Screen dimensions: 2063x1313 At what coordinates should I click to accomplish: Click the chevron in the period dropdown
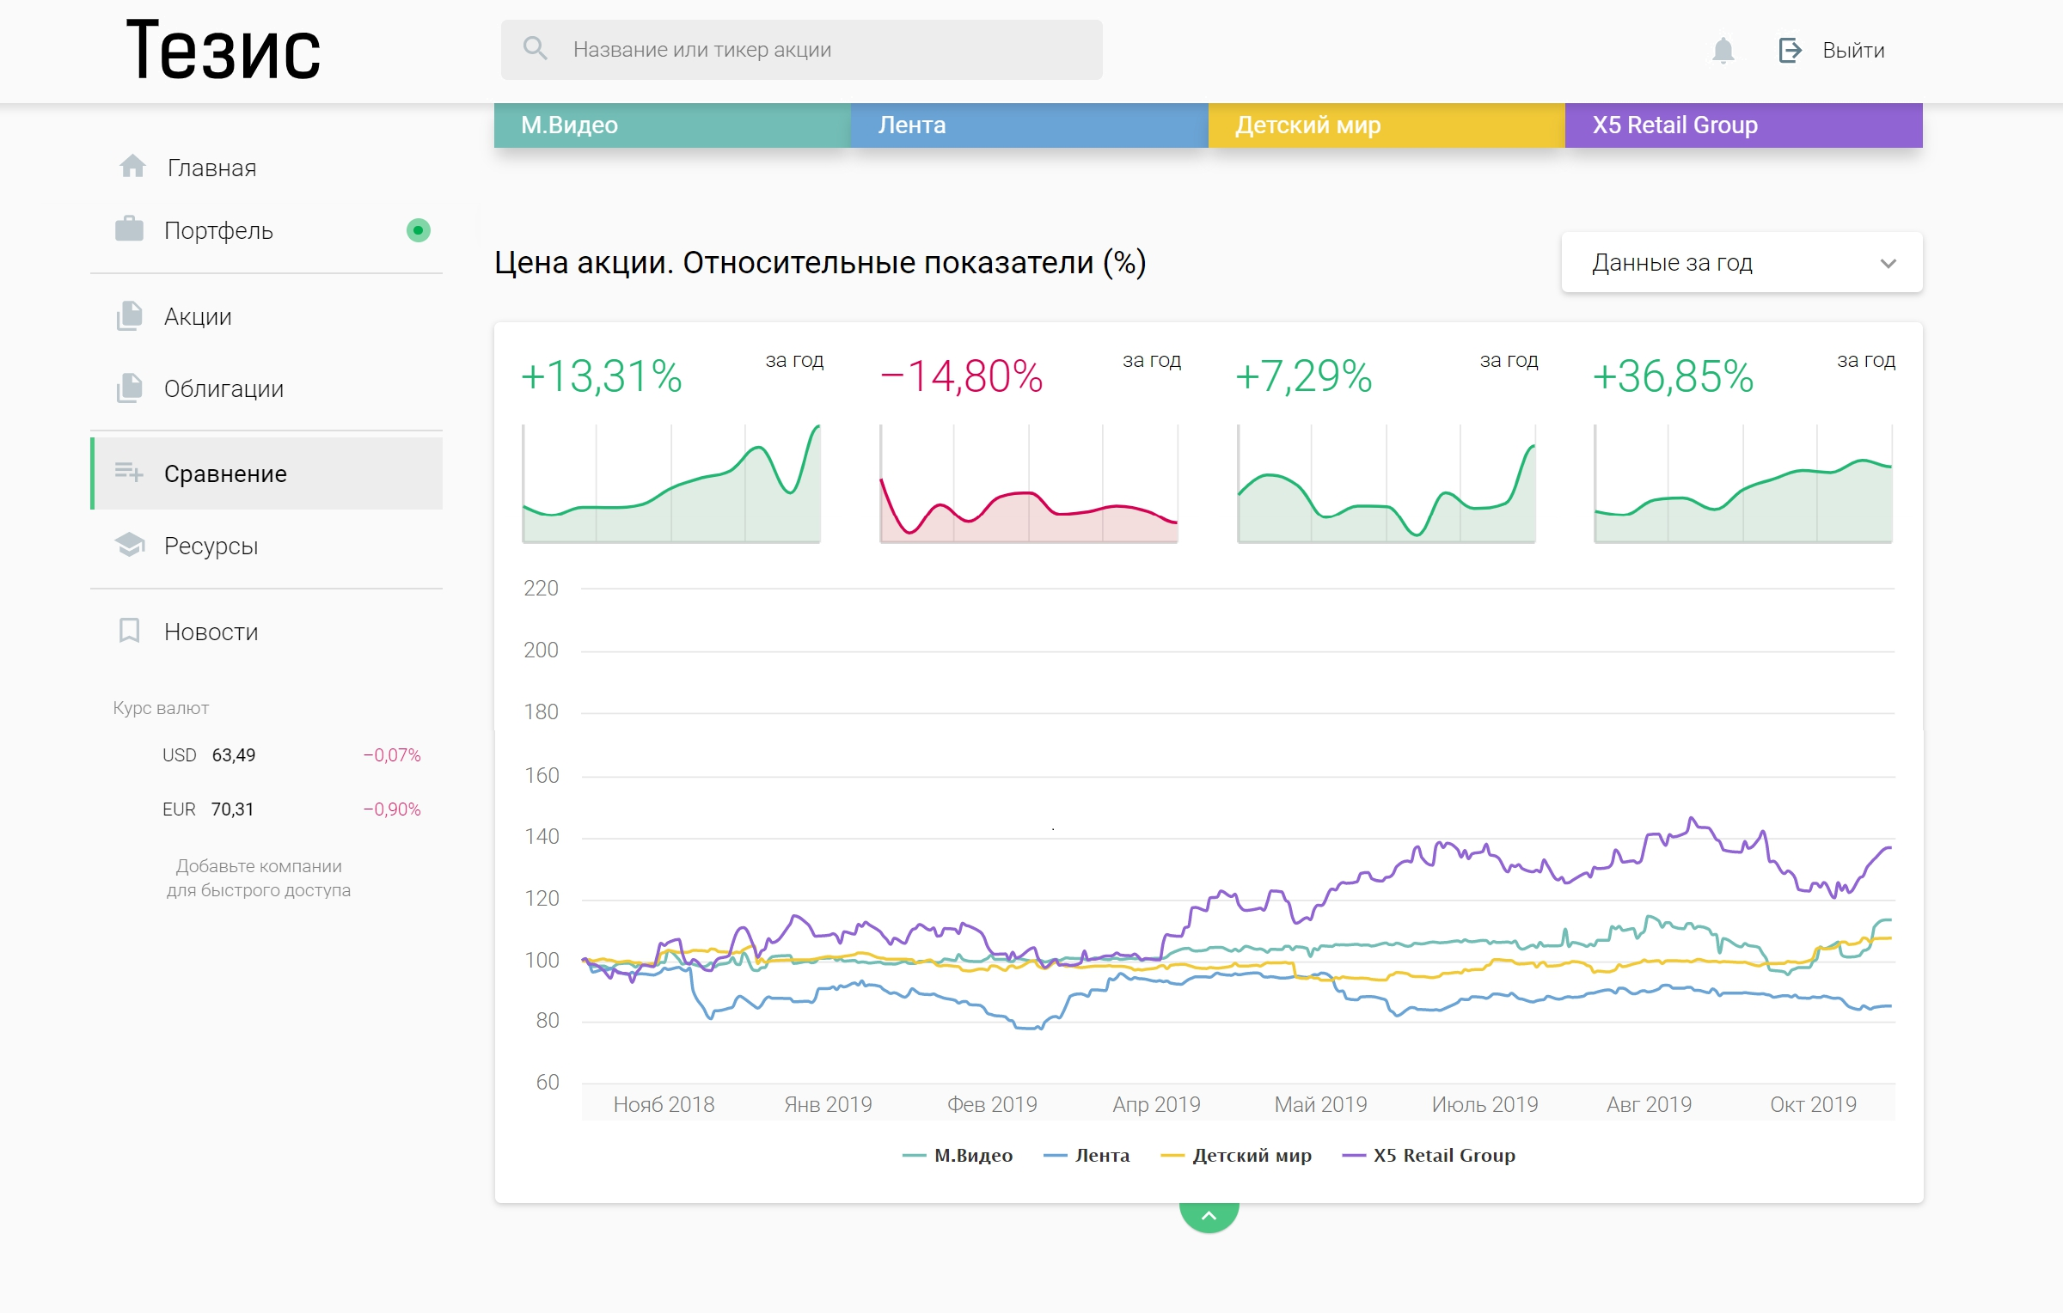tap(1888, 263)
